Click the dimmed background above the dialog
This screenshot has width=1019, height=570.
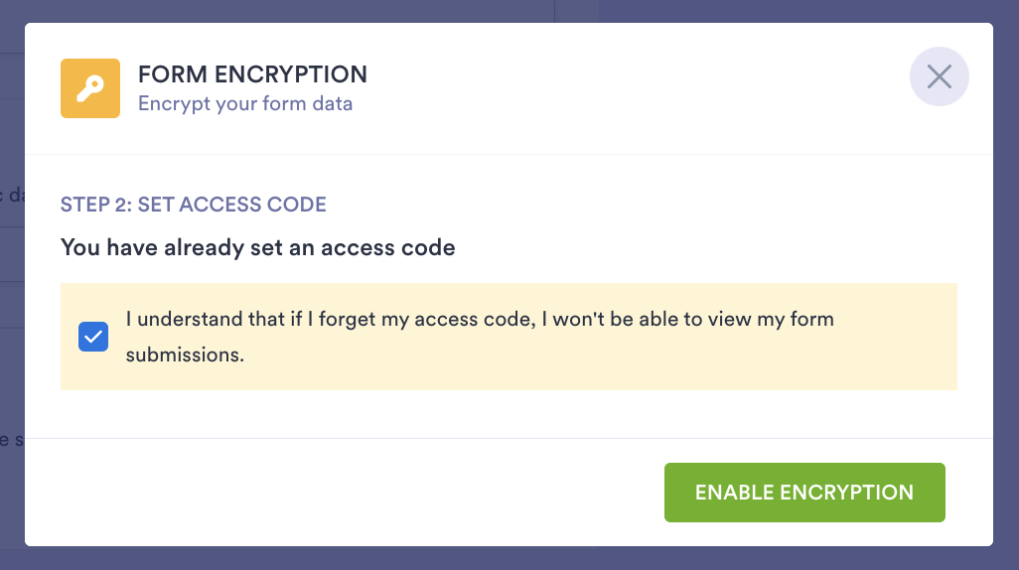pyautogui.click(x=497, y=10)
